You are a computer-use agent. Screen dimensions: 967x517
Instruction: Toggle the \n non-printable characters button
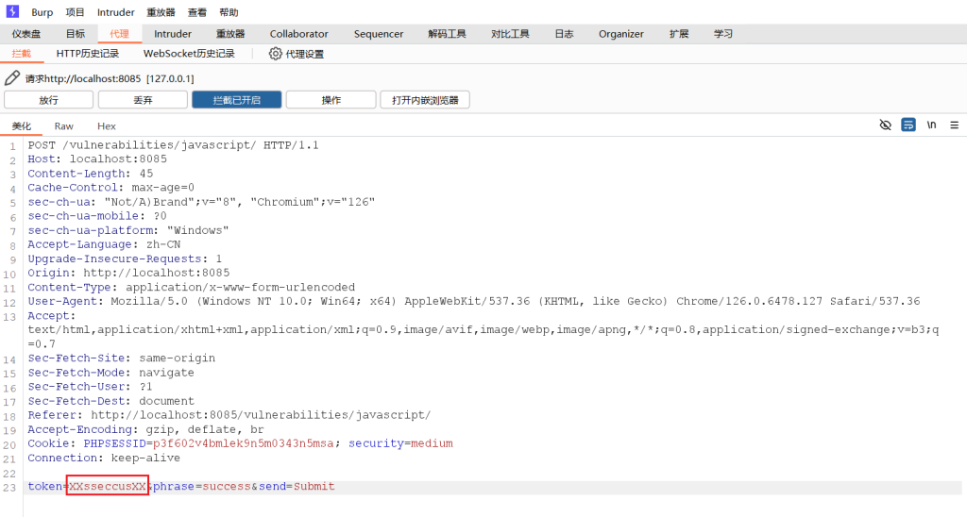coord(931,125)
